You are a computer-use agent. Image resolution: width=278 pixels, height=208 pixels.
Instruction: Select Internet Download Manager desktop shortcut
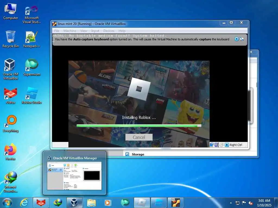[11, 182]
